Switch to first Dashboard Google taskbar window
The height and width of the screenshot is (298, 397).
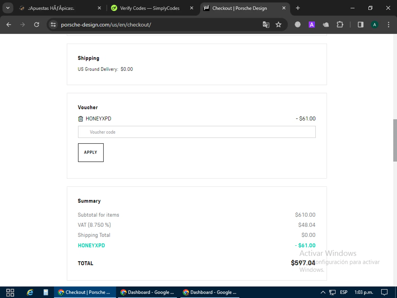click(147, 292)
